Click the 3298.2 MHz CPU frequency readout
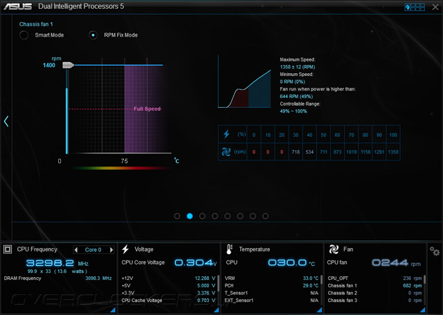 pyautogui.click(x=57, y=263)
